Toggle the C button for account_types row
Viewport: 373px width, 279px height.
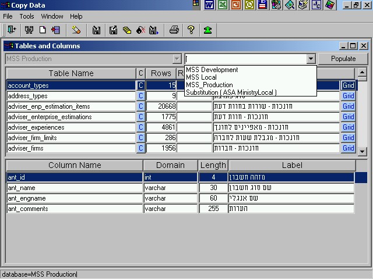tap(140, 85)
